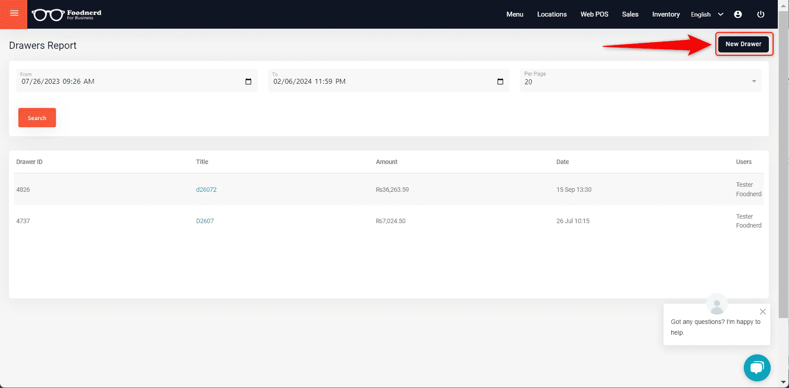Open drawer link D2607
The width and height of the screenshot is (789, 388).
click(205, 221)
